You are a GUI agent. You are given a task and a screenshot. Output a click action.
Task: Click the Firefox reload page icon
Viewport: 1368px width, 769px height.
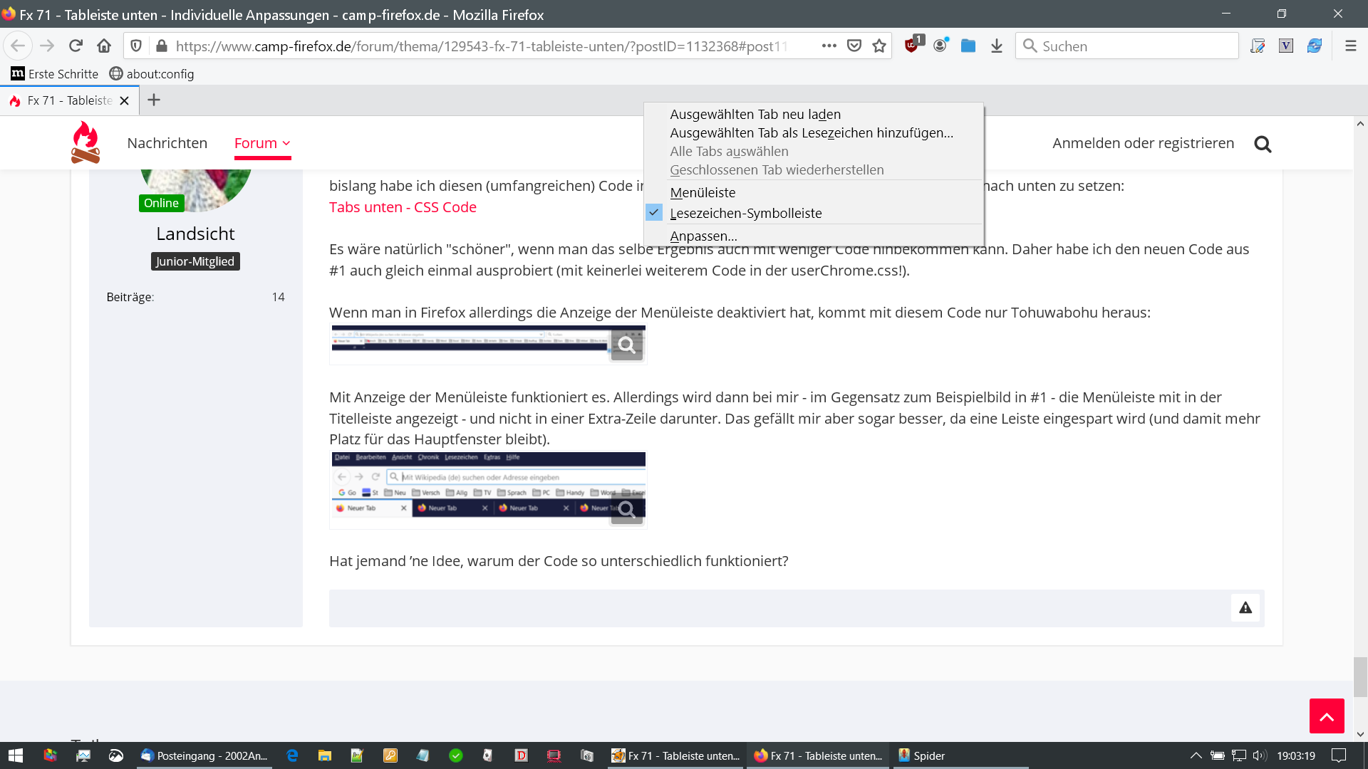76,46
